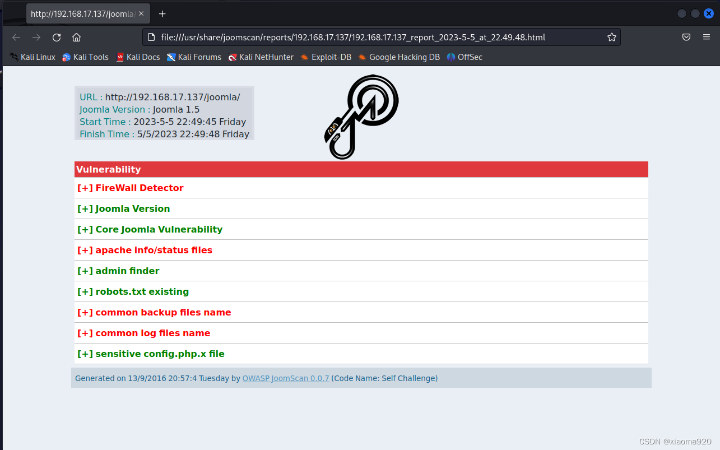Viewport: 720px width, 450px height.
Task: Expand apache info/status files section
Action: pos(361,250)
